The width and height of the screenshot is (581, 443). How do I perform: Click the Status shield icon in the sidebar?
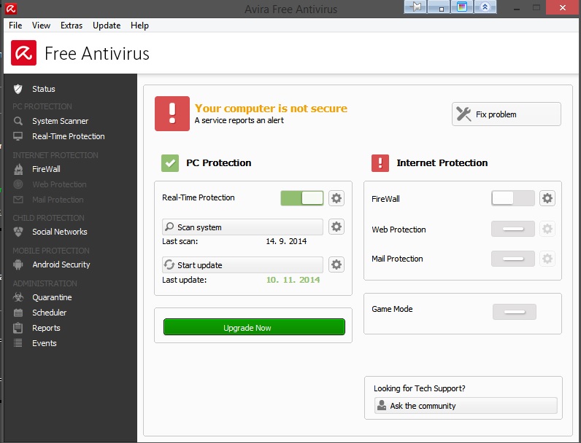tap(18, 89)
